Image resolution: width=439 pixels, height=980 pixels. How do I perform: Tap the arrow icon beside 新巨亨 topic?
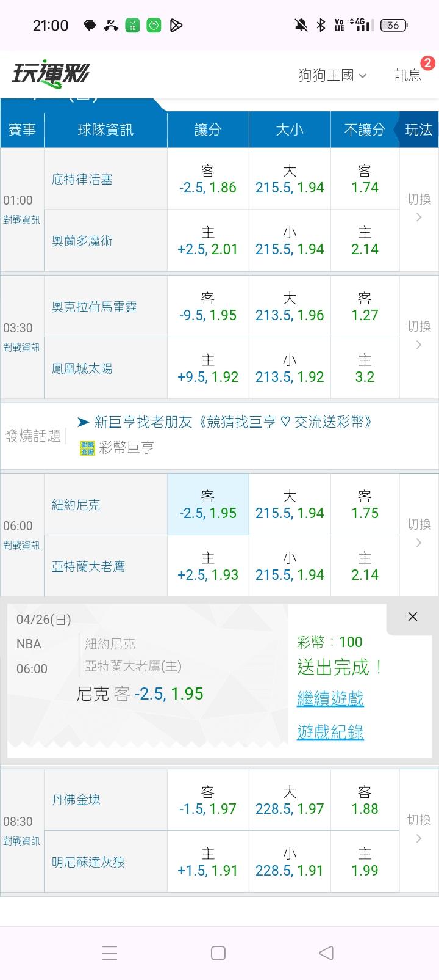click(84, 422)
